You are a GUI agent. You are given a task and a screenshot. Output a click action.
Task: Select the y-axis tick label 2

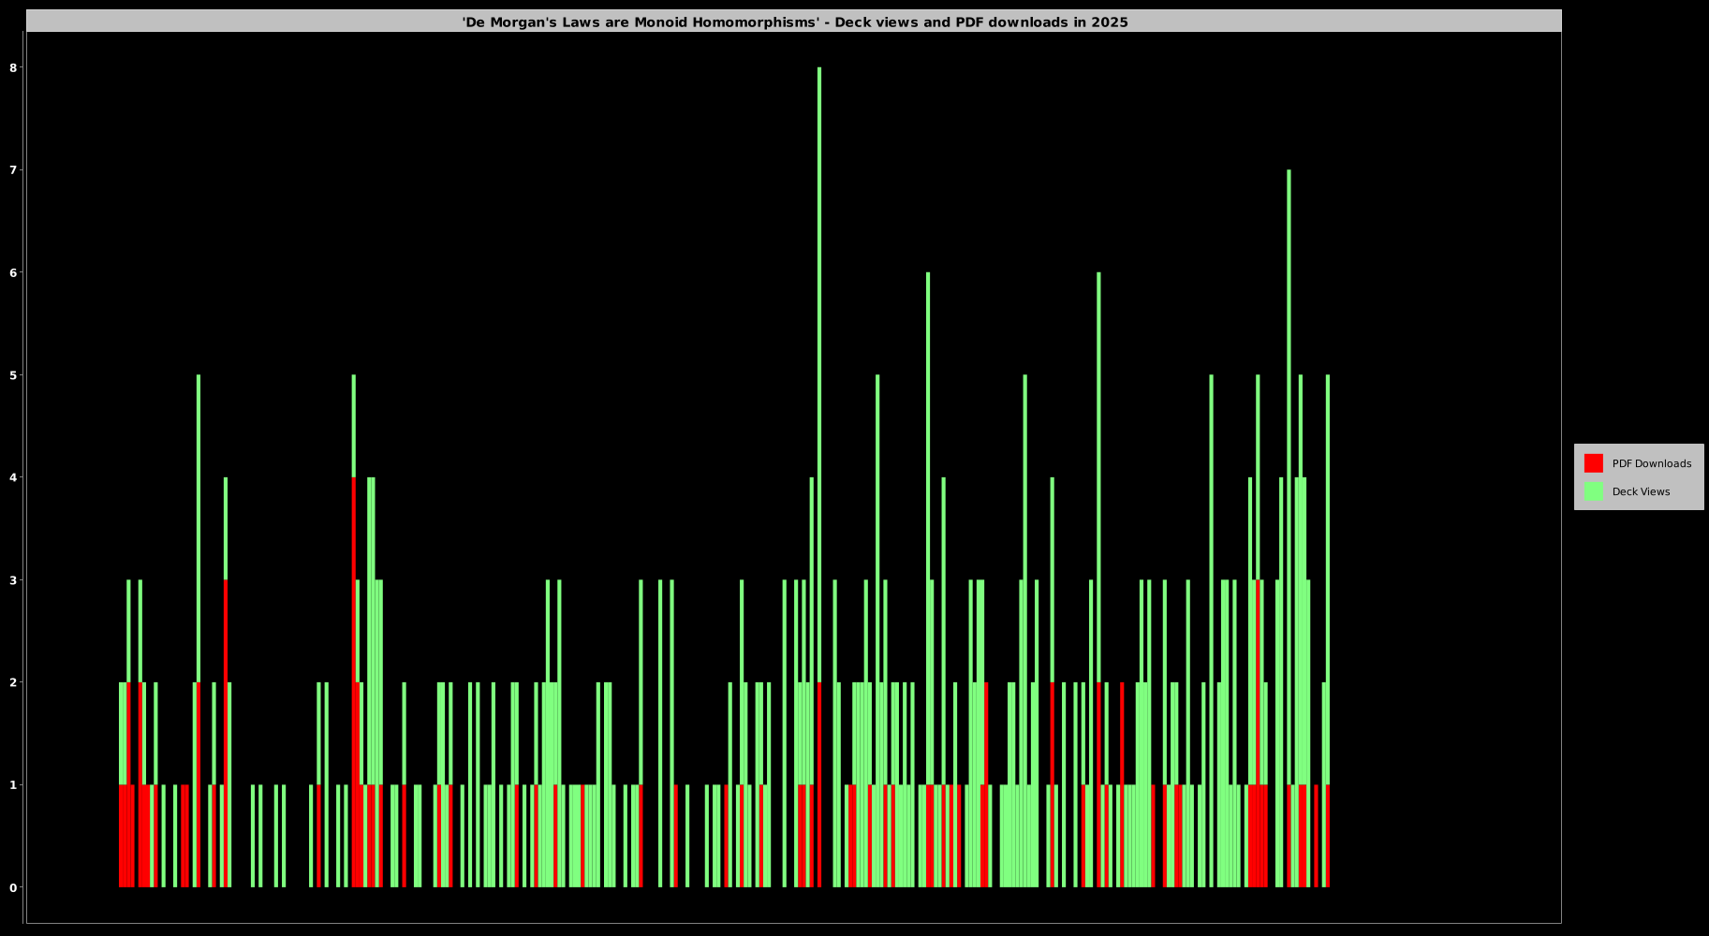click(x=13, y=682)
